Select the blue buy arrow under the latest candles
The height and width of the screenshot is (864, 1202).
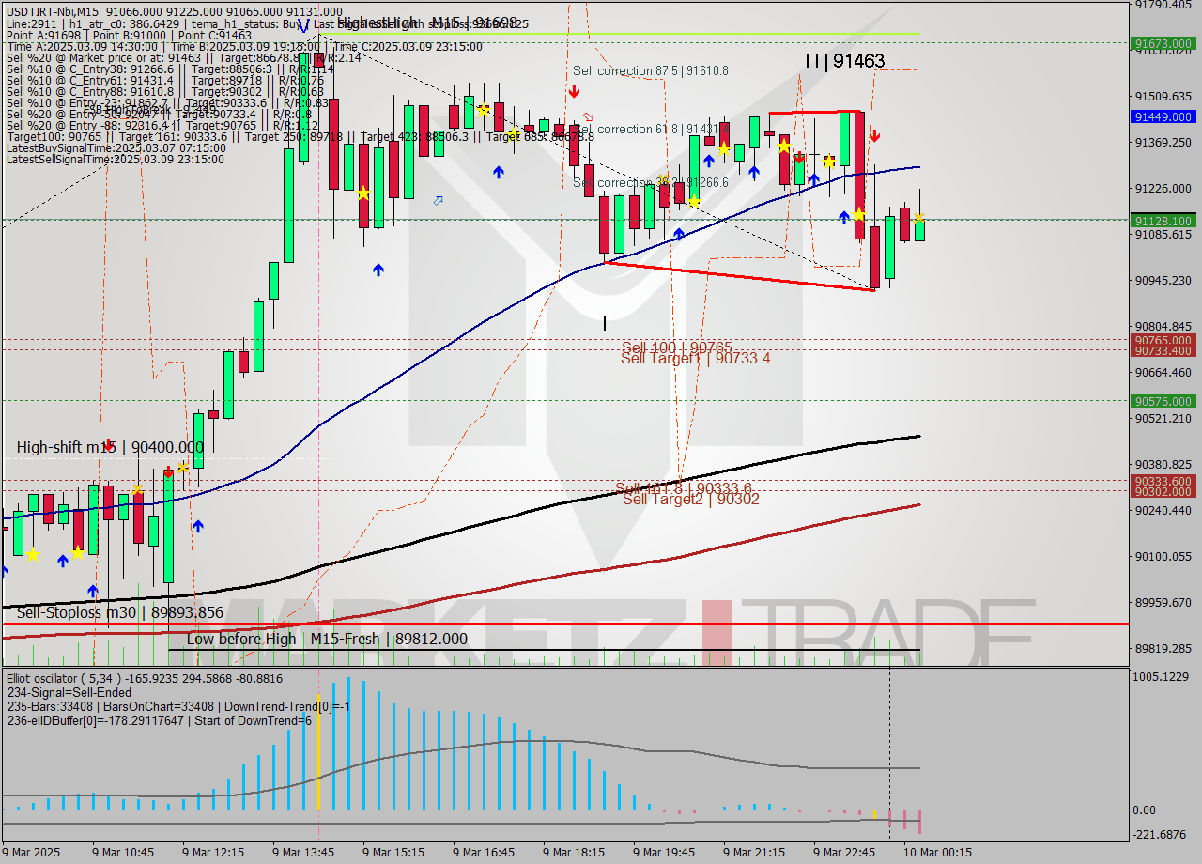pos(843,215)
